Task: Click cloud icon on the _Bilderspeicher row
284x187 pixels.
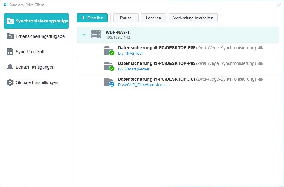Action: (x=261, y=63)
